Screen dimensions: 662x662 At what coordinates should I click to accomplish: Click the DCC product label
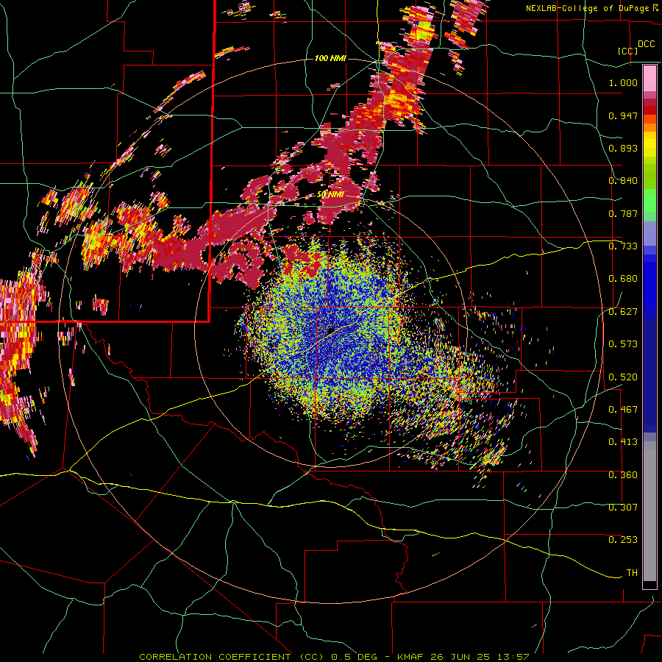[x=647, y=44]
